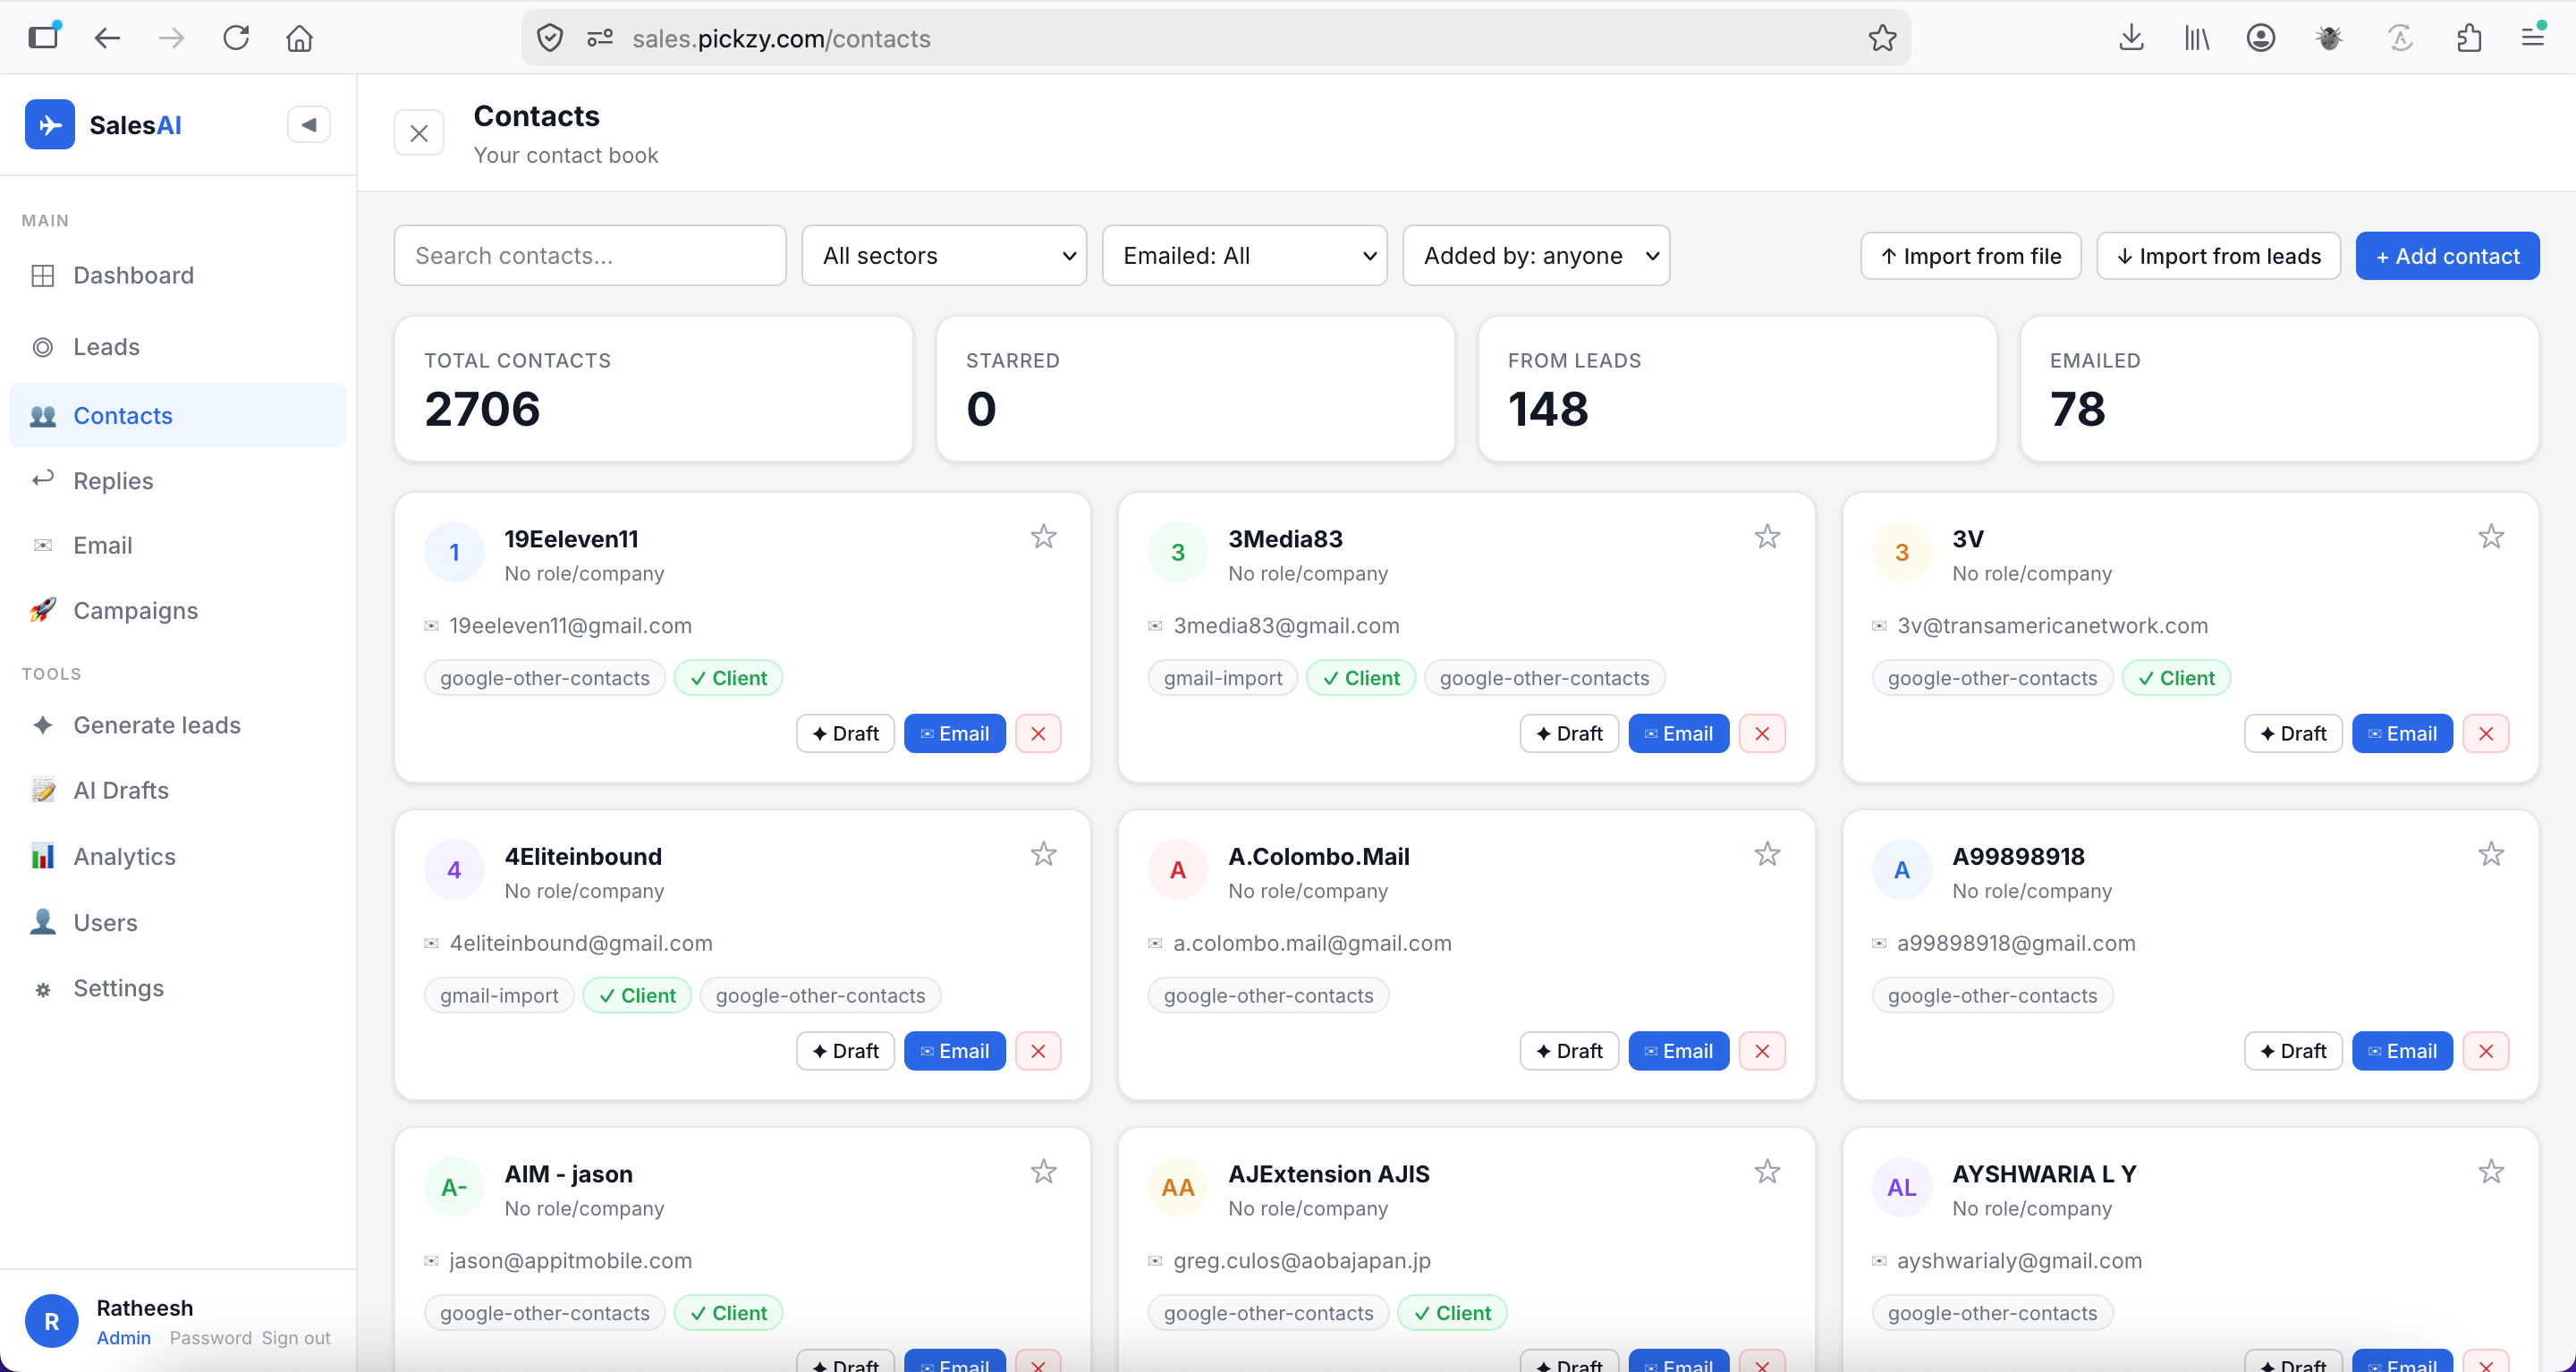Click Import from leads button

2218,256
